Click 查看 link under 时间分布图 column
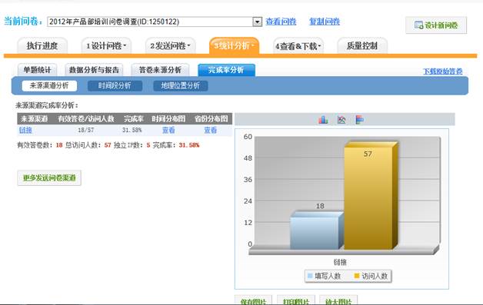483x305 pixels. tap(168, 130)
